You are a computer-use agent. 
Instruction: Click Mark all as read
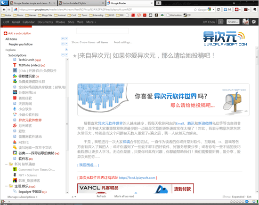click(x=124, y=196)
